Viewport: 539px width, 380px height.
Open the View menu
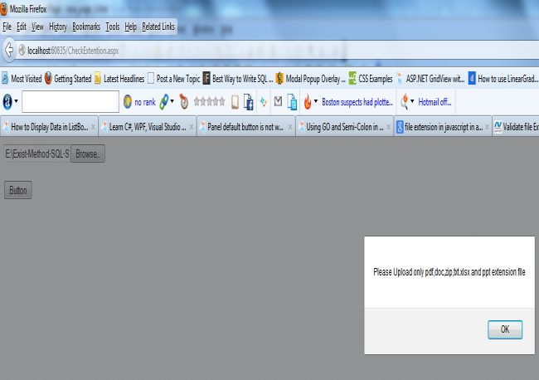pos(37,27)
